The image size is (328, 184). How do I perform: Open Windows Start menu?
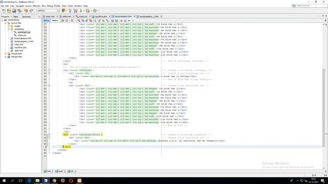[x=4, y=180]
